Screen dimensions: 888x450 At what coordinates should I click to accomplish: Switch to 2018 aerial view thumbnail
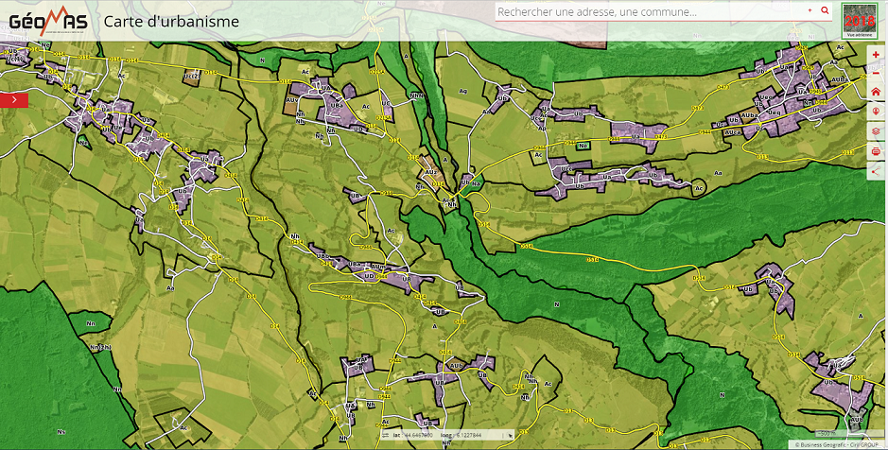click(859, 22)
